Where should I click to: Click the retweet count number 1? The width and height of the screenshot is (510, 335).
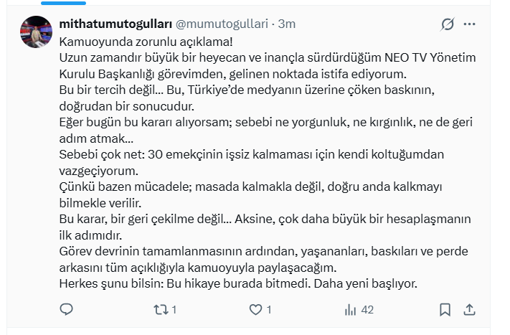(174, 310)
